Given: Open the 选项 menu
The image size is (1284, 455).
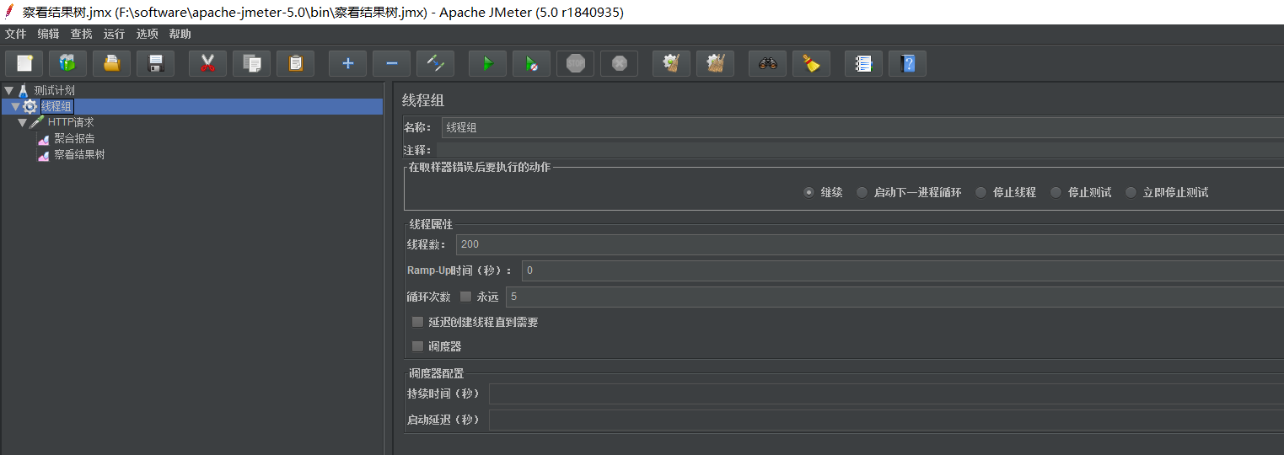Looking at the screenshot, I should point(147,34).
